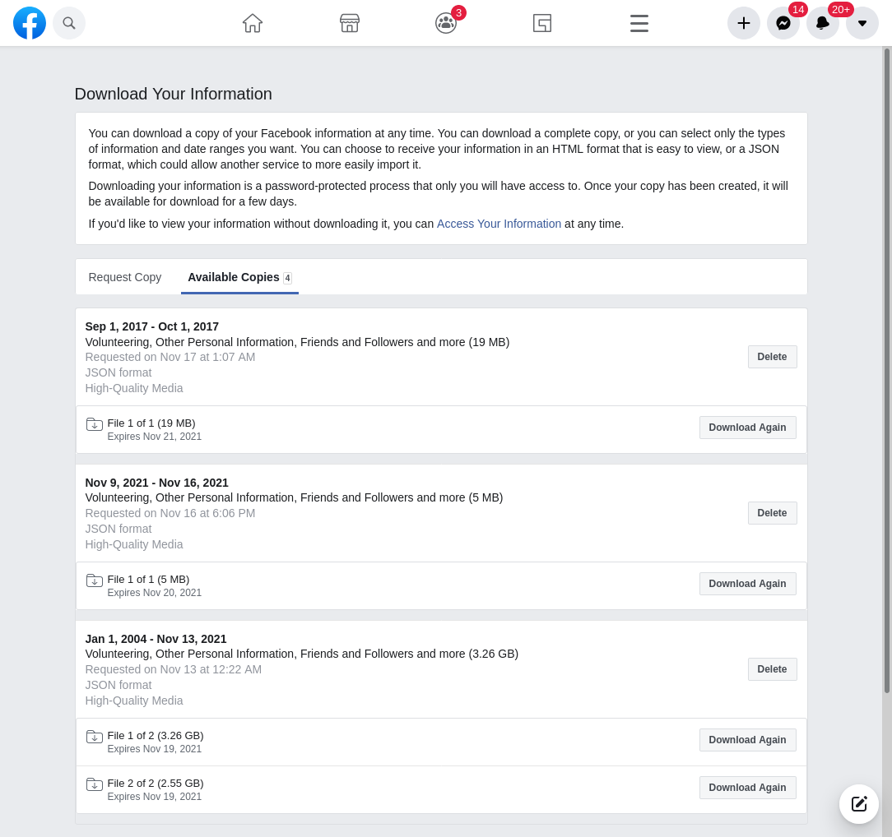Open the Gaming icon in navbar
Viewport: 892px width, 837px height.
click(542, 23)
